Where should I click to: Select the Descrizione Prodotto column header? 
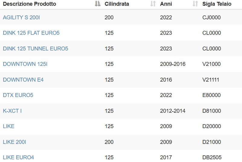[30, 4]
